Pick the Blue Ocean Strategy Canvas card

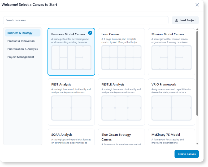[121, 137]
